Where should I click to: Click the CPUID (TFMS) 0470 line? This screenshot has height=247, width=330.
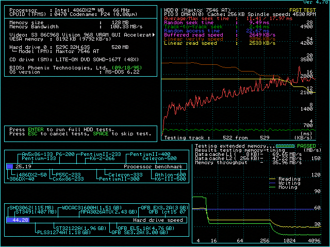(x=73, y=14)
